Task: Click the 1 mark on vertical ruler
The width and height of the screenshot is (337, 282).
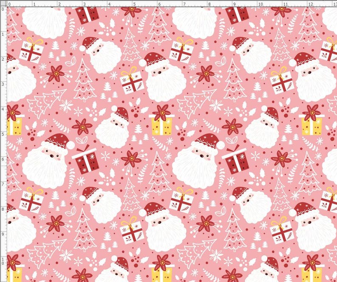Action: [x=3, y=34]
